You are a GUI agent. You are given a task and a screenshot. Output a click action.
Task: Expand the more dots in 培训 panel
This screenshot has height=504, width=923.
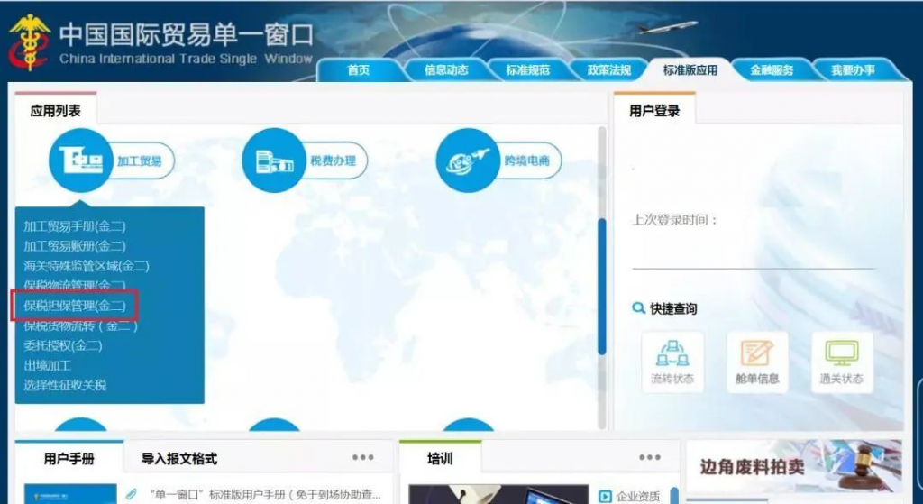tap(649, 457)
